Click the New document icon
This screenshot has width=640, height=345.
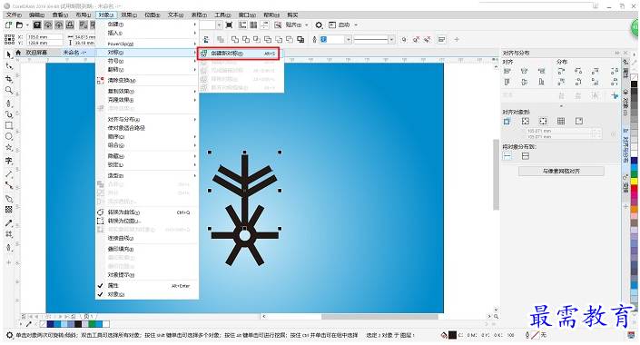[x=8, y=25]
